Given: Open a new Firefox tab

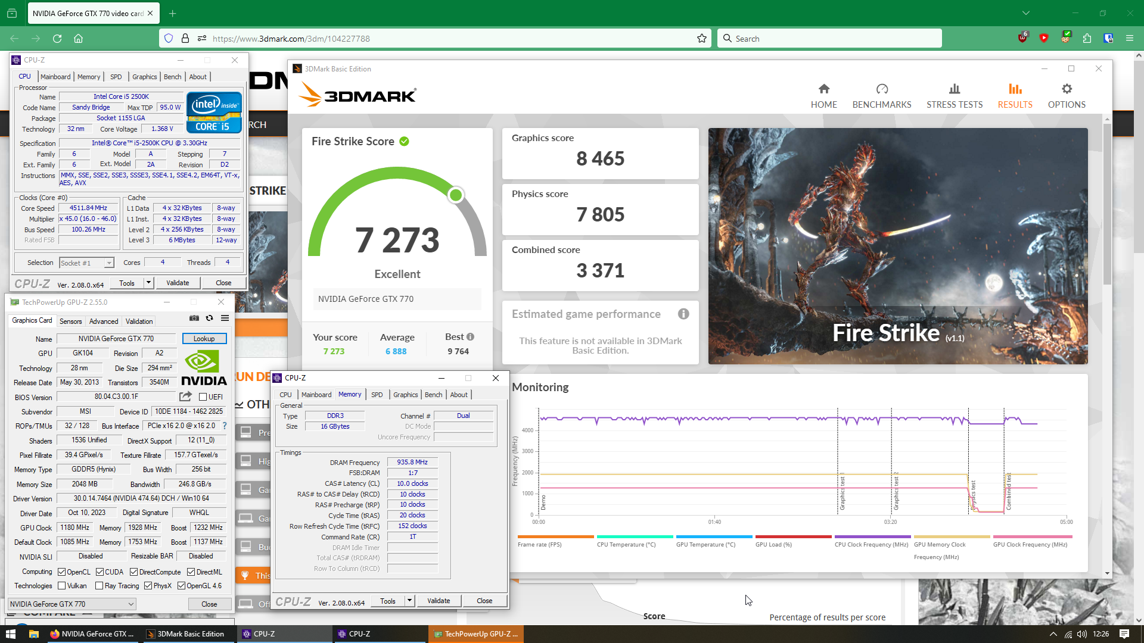Looking at the screenshot, I should point(172,13).
